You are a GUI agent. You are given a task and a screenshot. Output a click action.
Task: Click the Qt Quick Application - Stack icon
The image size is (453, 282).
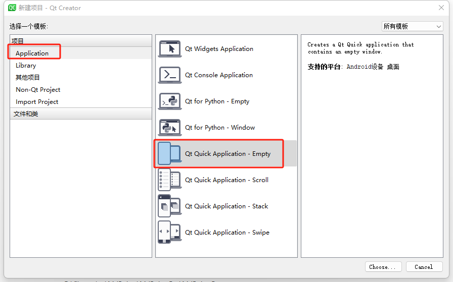[x=170, y=206]
